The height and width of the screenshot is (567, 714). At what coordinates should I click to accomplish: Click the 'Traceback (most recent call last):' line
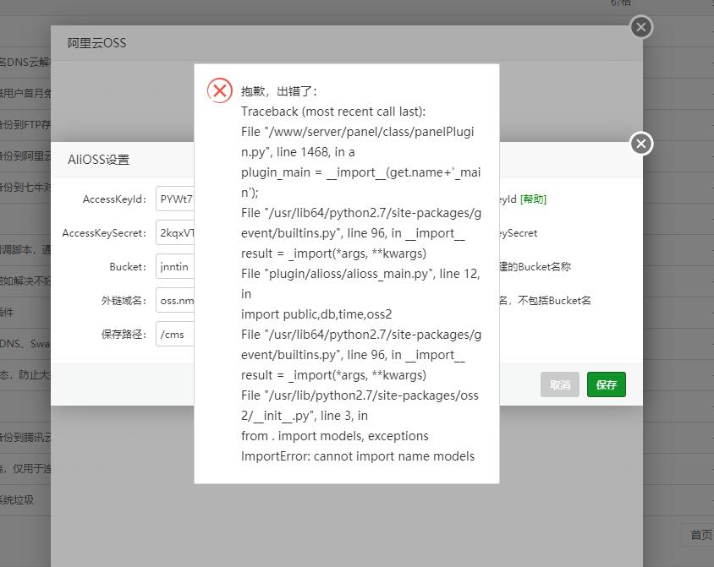click(x=333, y=112)
